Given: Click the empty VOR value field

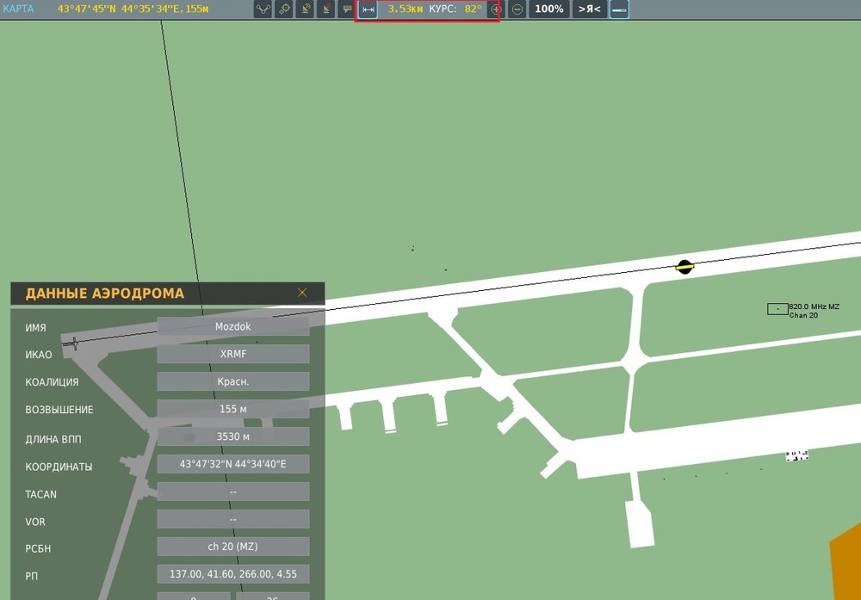Looking at the screenshot, I should pyautogui.click(x=232, y=519).
